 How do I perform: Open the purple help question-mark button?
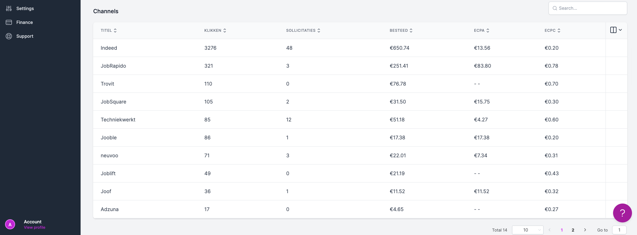point(622,213)
